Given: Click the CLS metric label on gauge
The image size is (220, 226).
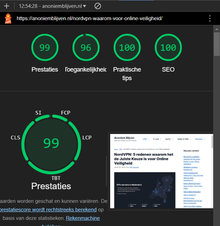Looking at the screenshot, I should 16,137.
